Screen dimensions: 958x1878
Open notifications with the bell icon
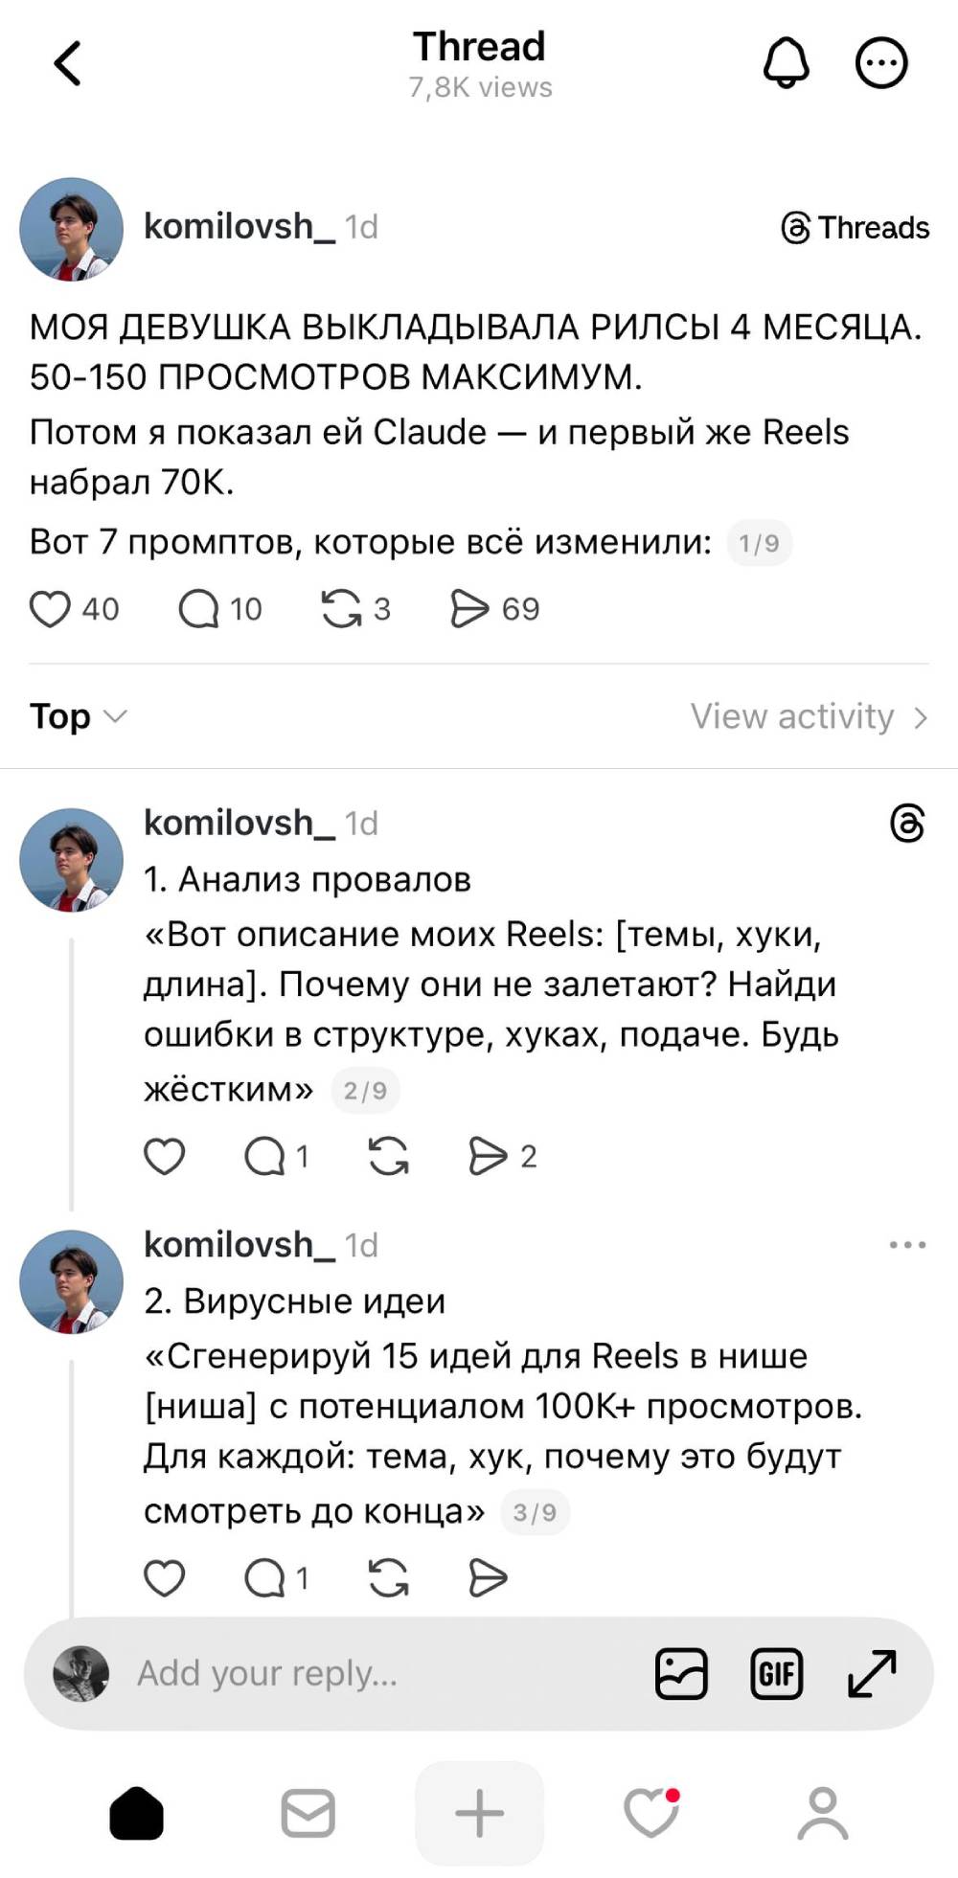(785, 62)
